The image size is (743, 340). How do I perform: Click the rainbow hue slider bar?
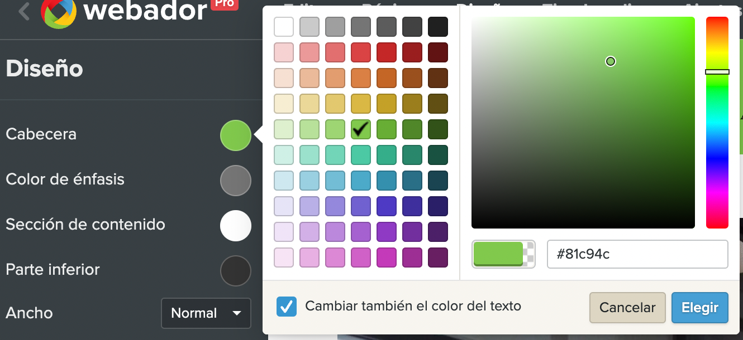click(717, 123)
